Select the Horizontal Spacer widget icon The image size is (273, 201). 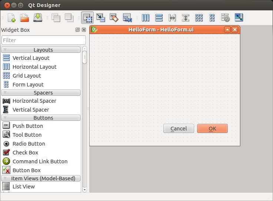pyautogui.click(x=6, y=101)
